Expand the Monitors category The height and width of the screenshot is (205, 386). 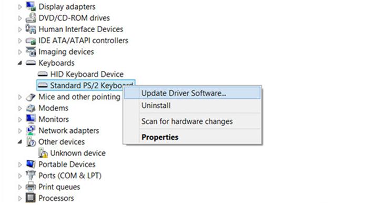click(x=20, y=119)
